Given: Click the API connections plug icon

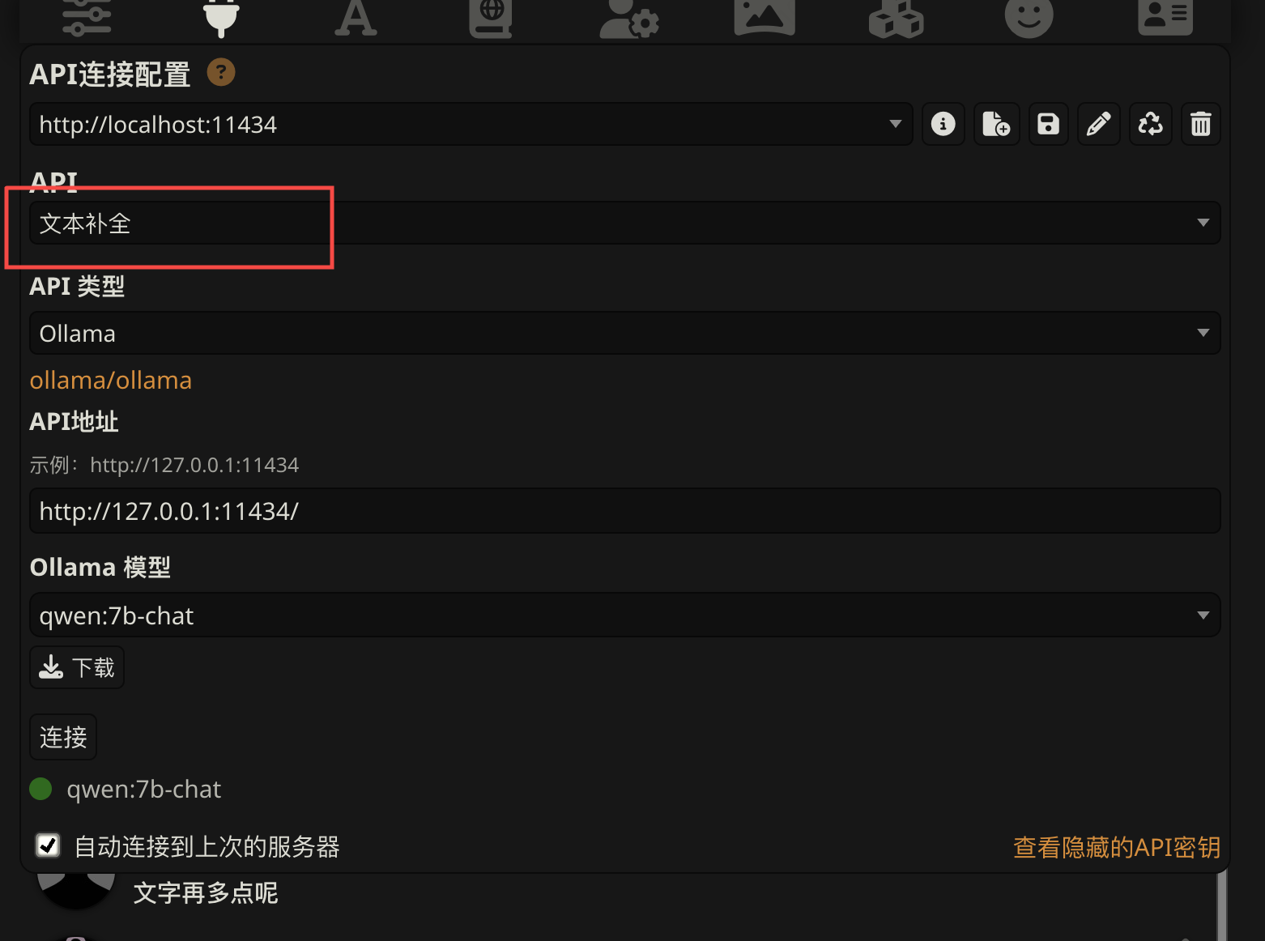Looking at the screenshot, I should pyautogui.click(x=221, y=18).
